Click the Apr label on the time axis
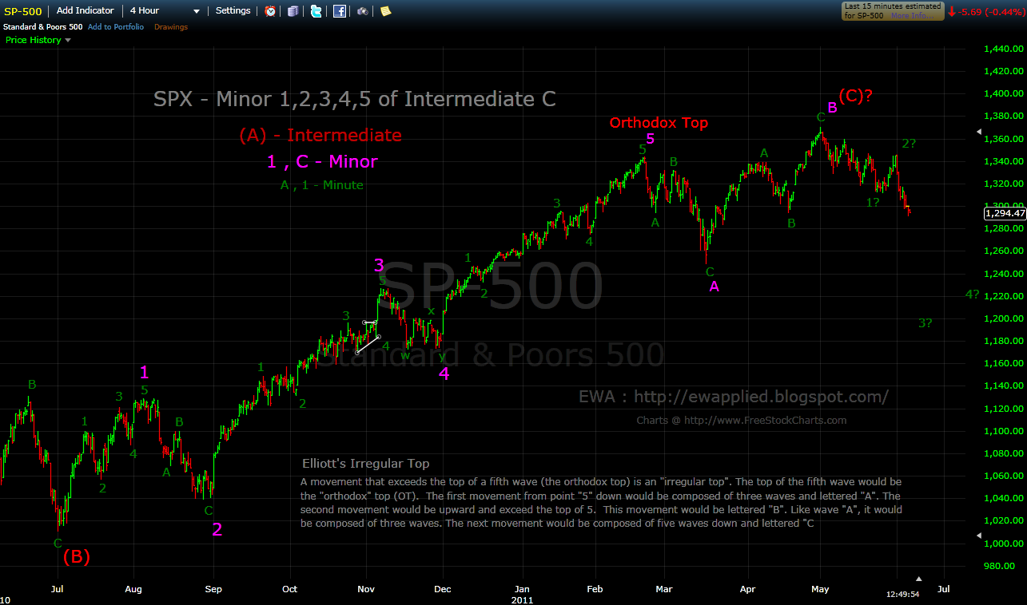The height and width of the screenshot is (605, 1027). click(x=748, y=589)
